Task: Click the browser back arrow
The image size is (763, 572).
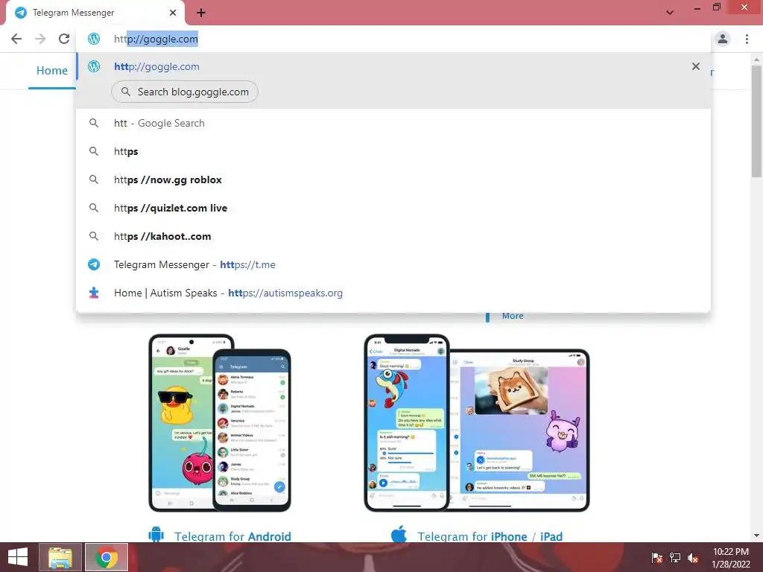Action: click(16, 39)
